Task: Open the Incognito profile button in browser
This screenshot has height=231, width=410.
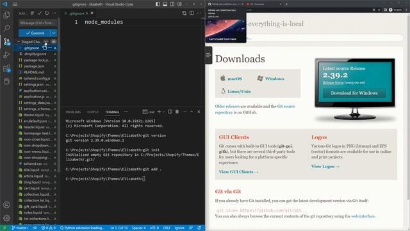Action: click(395, 10)
